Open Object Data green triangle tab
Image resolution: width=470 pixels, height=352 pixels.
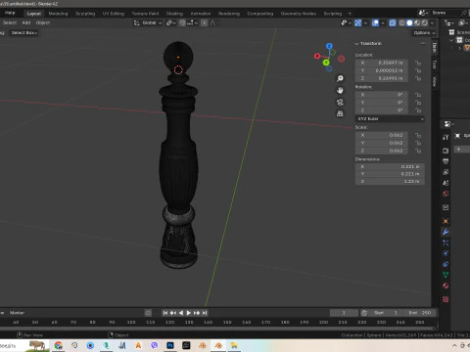pyautogui.click(x=446, y=275)
